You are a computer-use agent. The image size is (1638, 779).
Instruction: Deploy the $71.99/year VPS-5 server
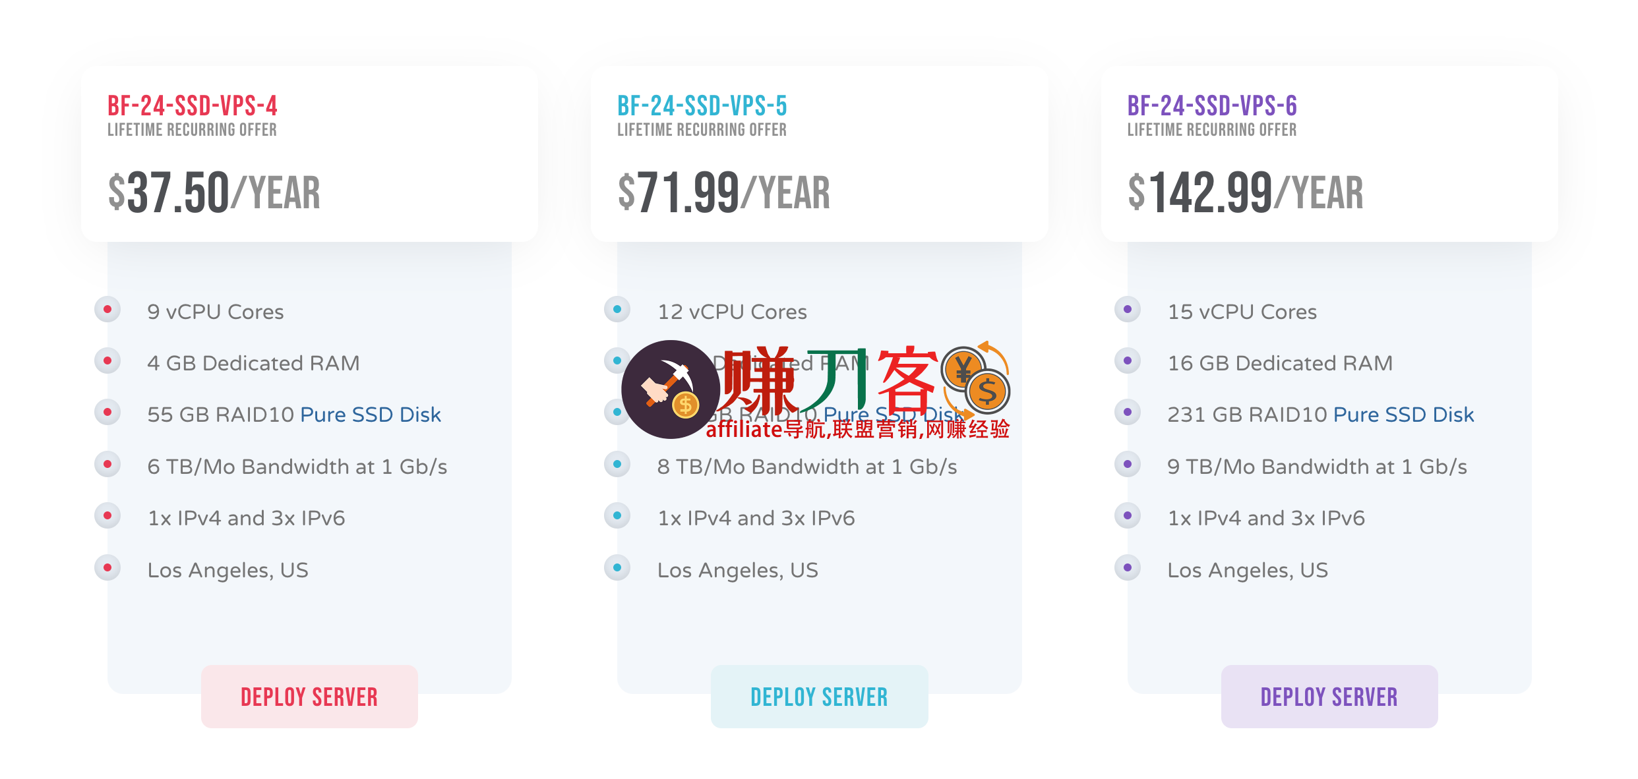click(x=819, y=697)
